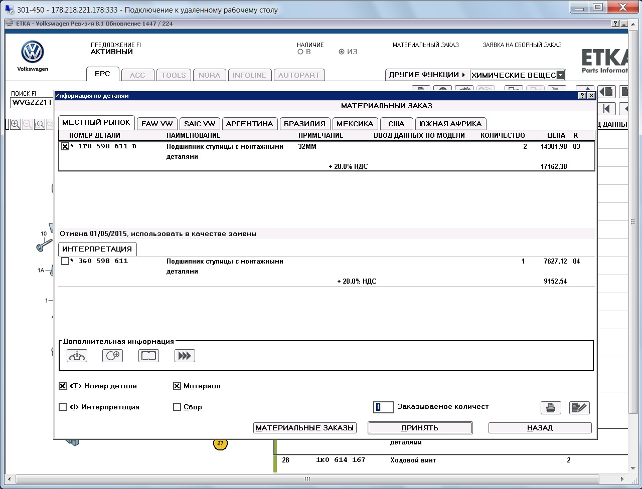Click the МАТЕРИАЛЬНЫЕ ЗАКАЗЫ button
The width and height of the screenshot is (642, 489).
pyautogui.click(x=305, y=428)
